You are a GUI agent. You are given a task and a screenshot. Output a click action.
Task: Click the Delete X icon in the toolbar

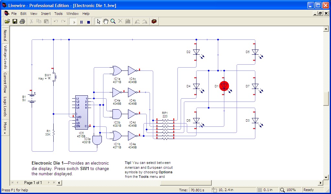120,21
